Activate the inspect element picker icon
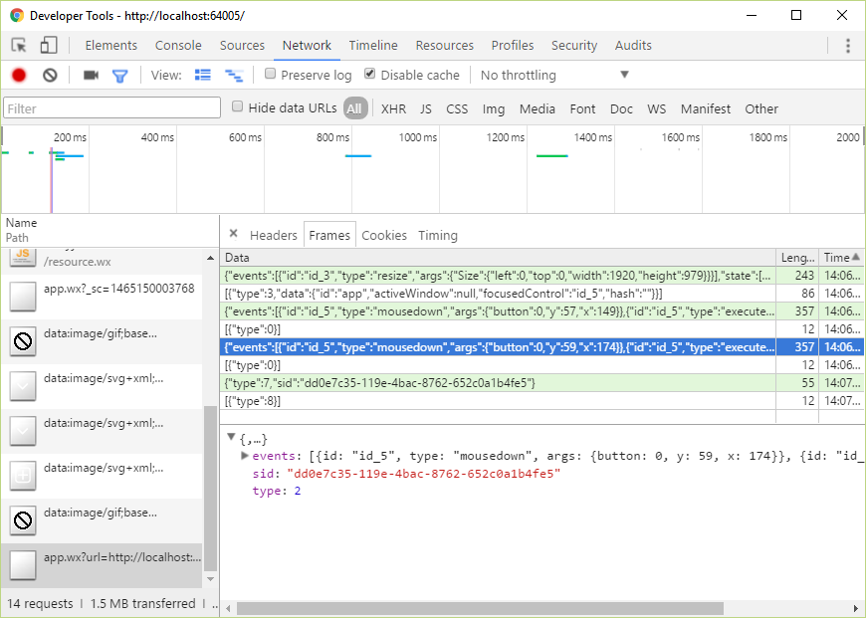The image size is (866, 618). (x=19, y=46)
